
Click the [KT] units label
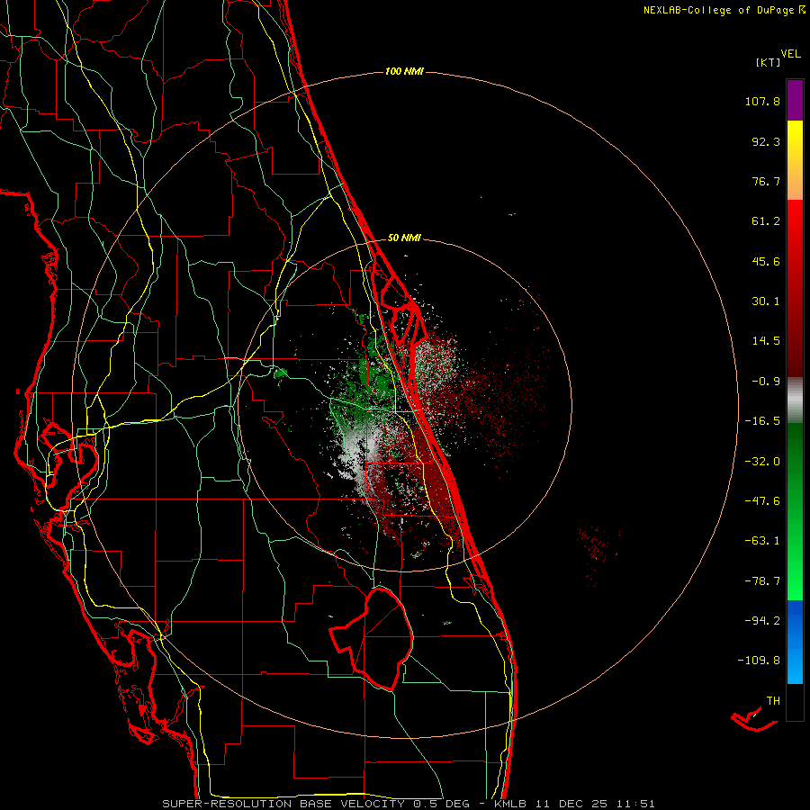pyautogui.click(x=769, y=62)
